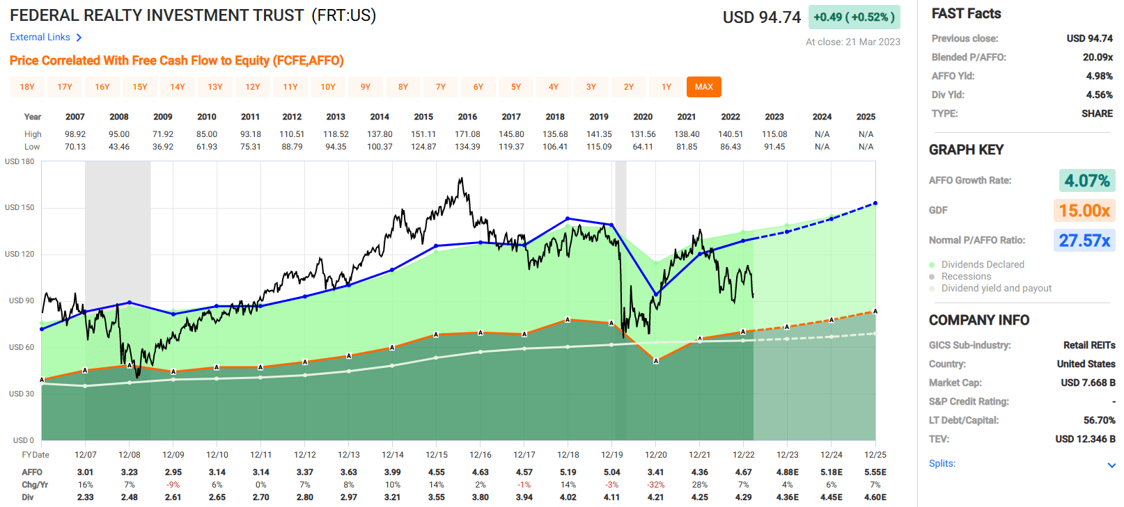The width and height of the screenshot is (1124, 507).
Task: Click the Div Yld value 4.56%
Action: tap(1100, 95)
